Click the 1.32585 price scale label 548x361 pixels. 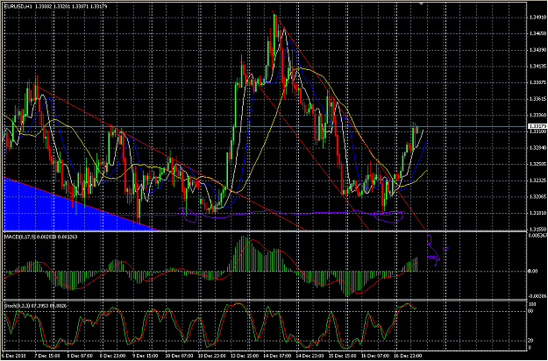(x=537, y=164)
